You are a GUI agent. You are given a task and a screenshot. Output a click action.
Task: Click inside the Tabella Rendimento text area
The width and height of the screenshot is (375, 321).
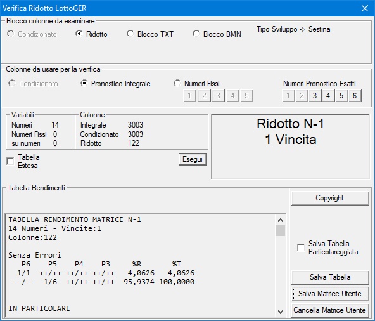click(x=141, y=266)
